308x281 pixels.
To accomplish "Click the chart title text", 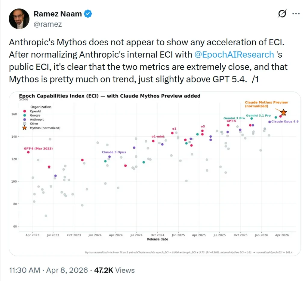I will [109, 96].
